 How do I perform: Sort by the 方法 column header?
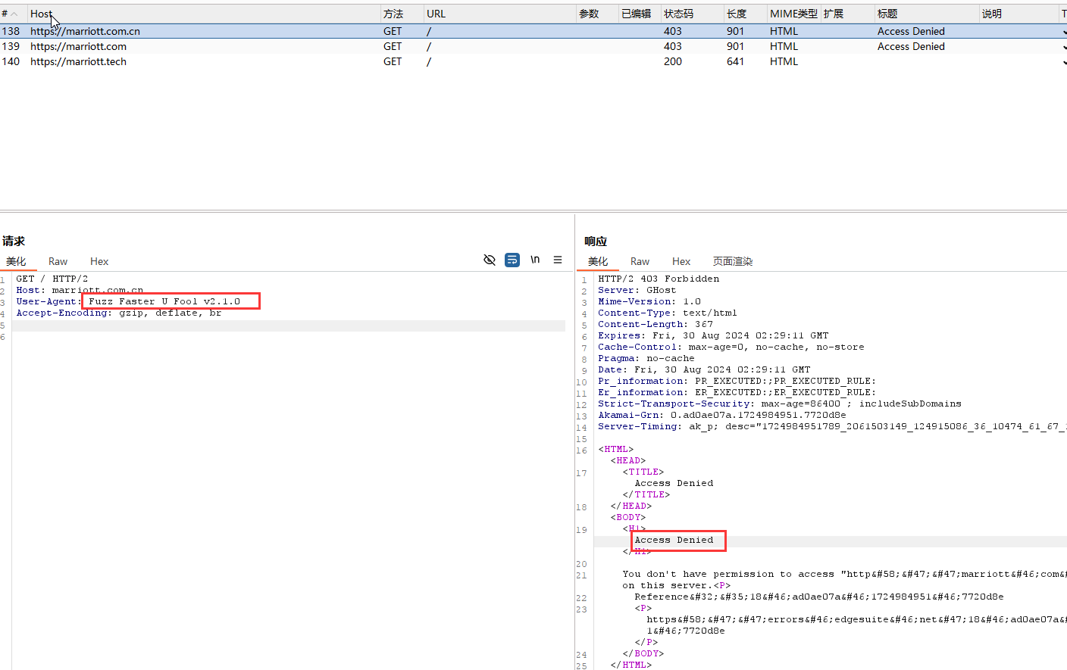click(x=402, y=14)
